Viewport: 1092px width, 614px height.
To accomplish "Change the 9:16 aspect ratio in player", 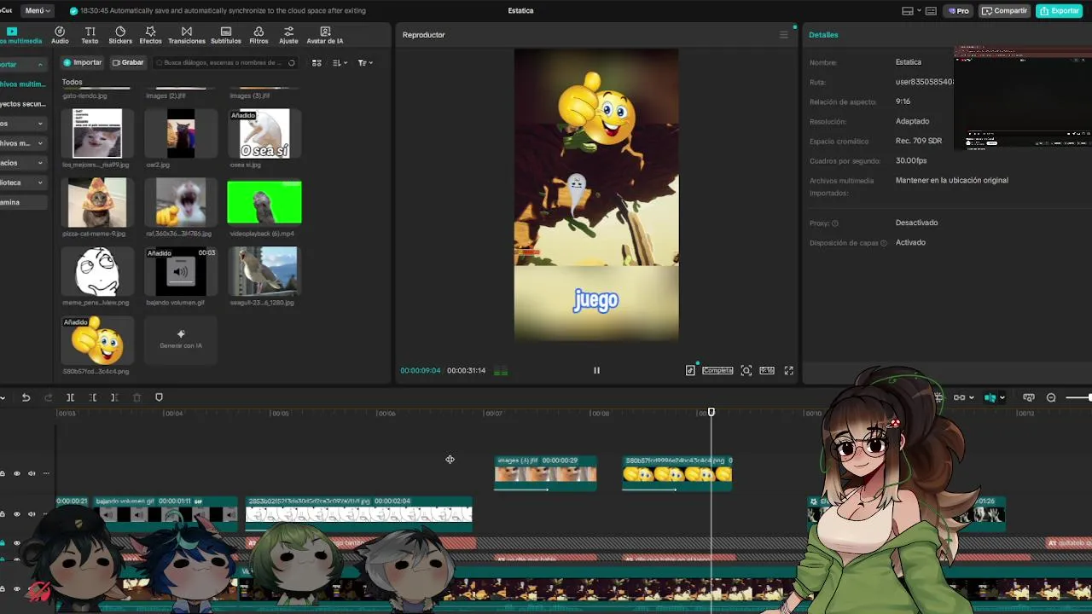I will 767,370.
